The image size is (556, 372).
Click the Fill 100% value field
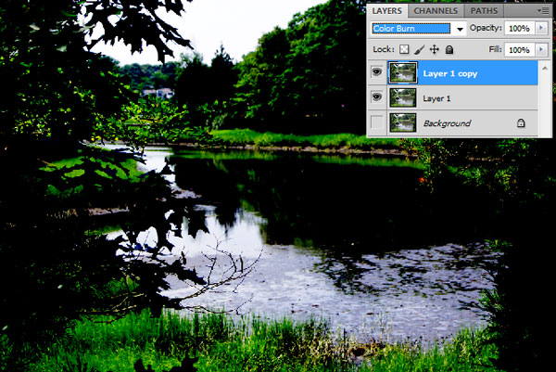point(520,50)
